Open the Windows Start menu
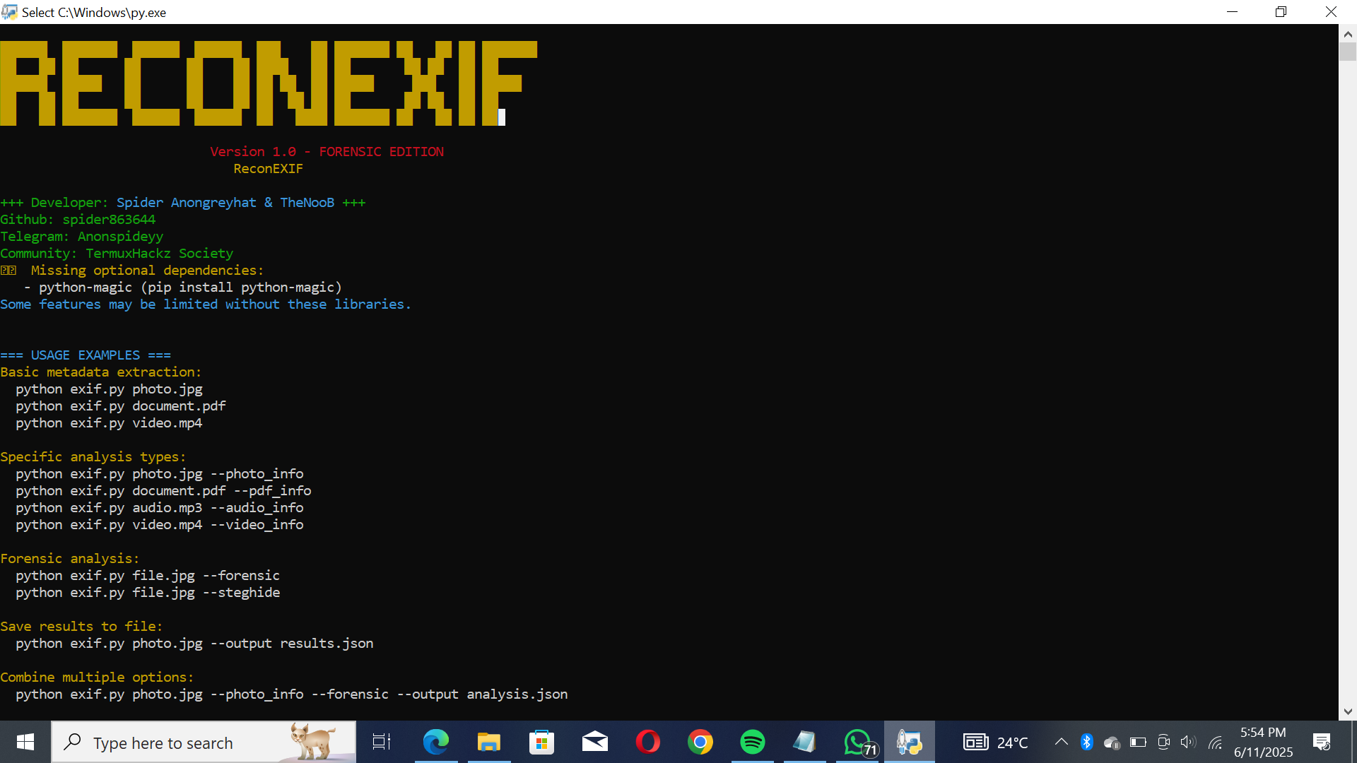 pos(25,742)
